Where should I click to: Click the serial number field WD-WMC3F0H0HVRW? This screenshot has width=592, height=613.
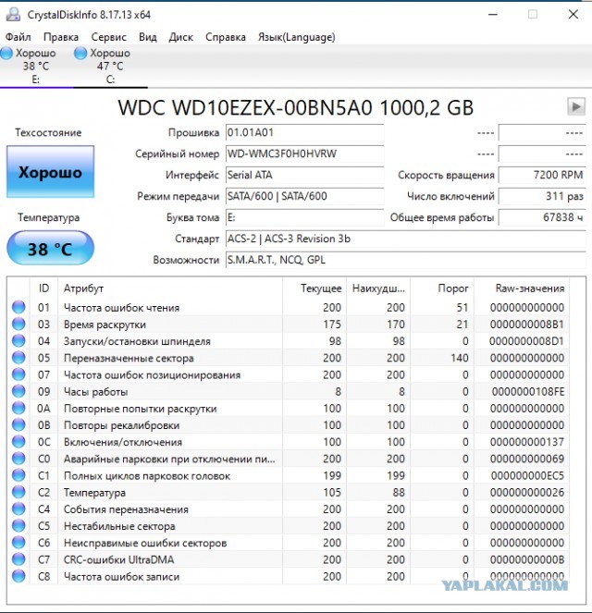pos(305,153)
